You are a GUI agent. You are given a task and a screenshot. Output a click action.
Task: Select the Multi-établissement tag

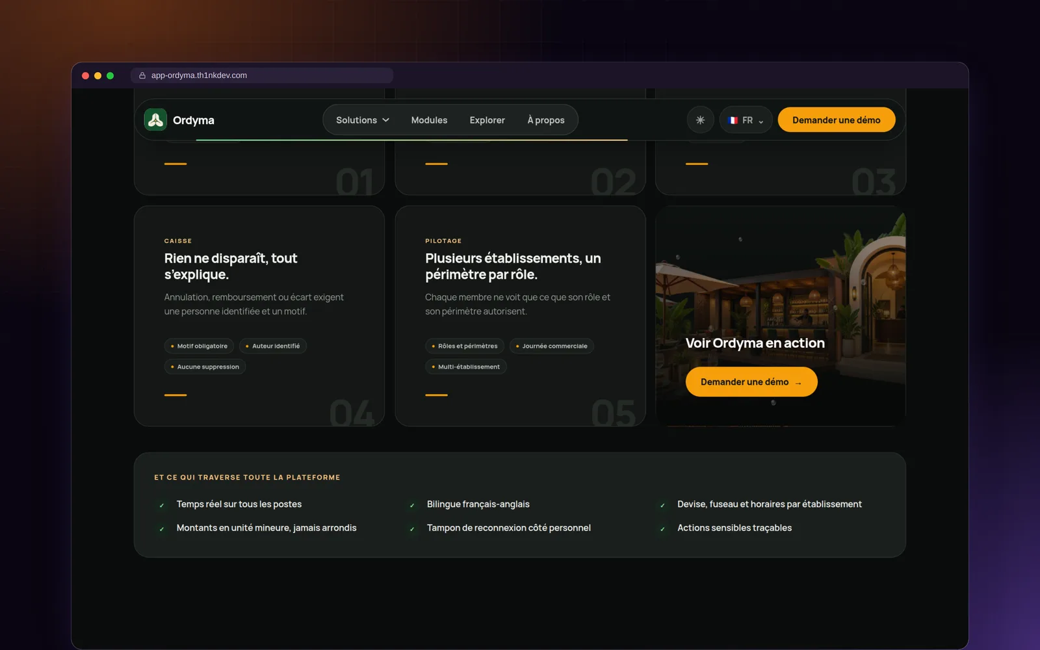pyautogui.click(x=466, y=367)
